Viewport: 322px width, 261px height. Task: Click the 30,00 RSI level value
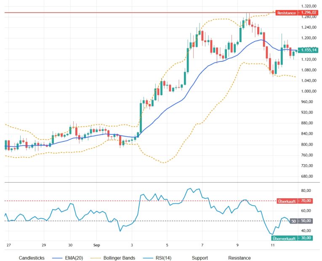(x=306, y=238)
